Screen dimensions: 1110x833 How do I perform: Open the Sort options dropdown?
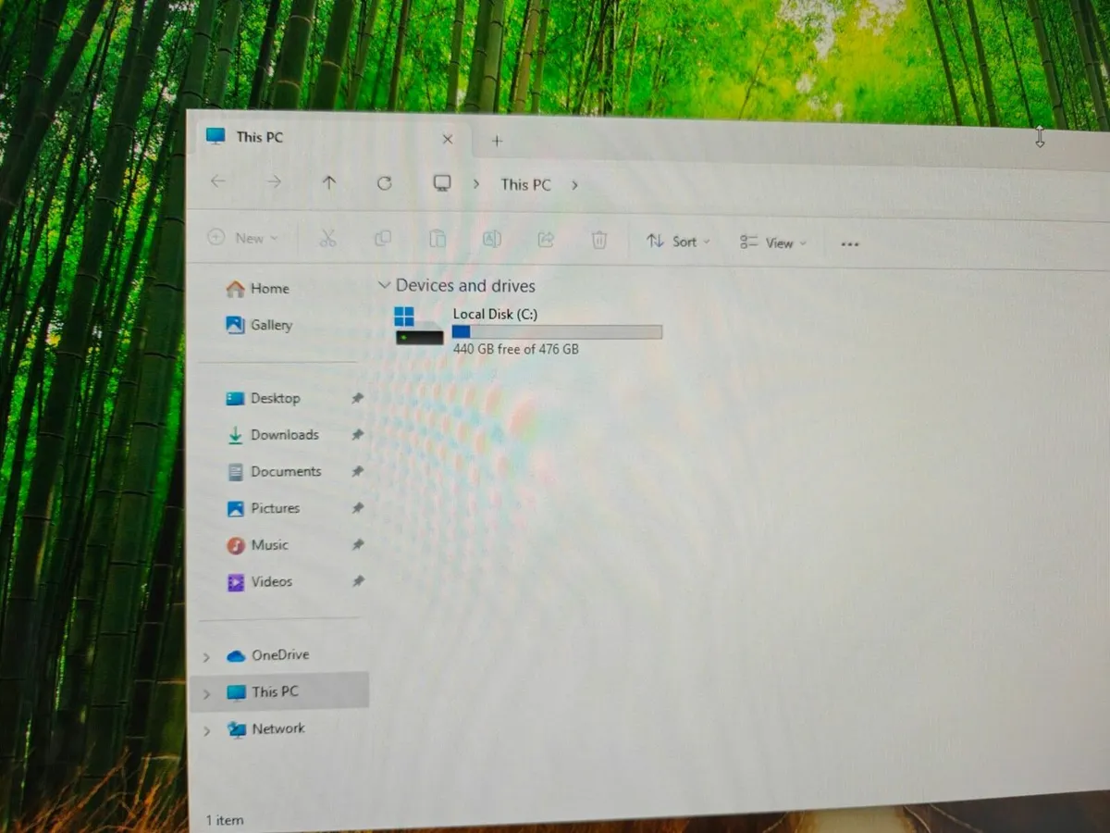(678, 241)
